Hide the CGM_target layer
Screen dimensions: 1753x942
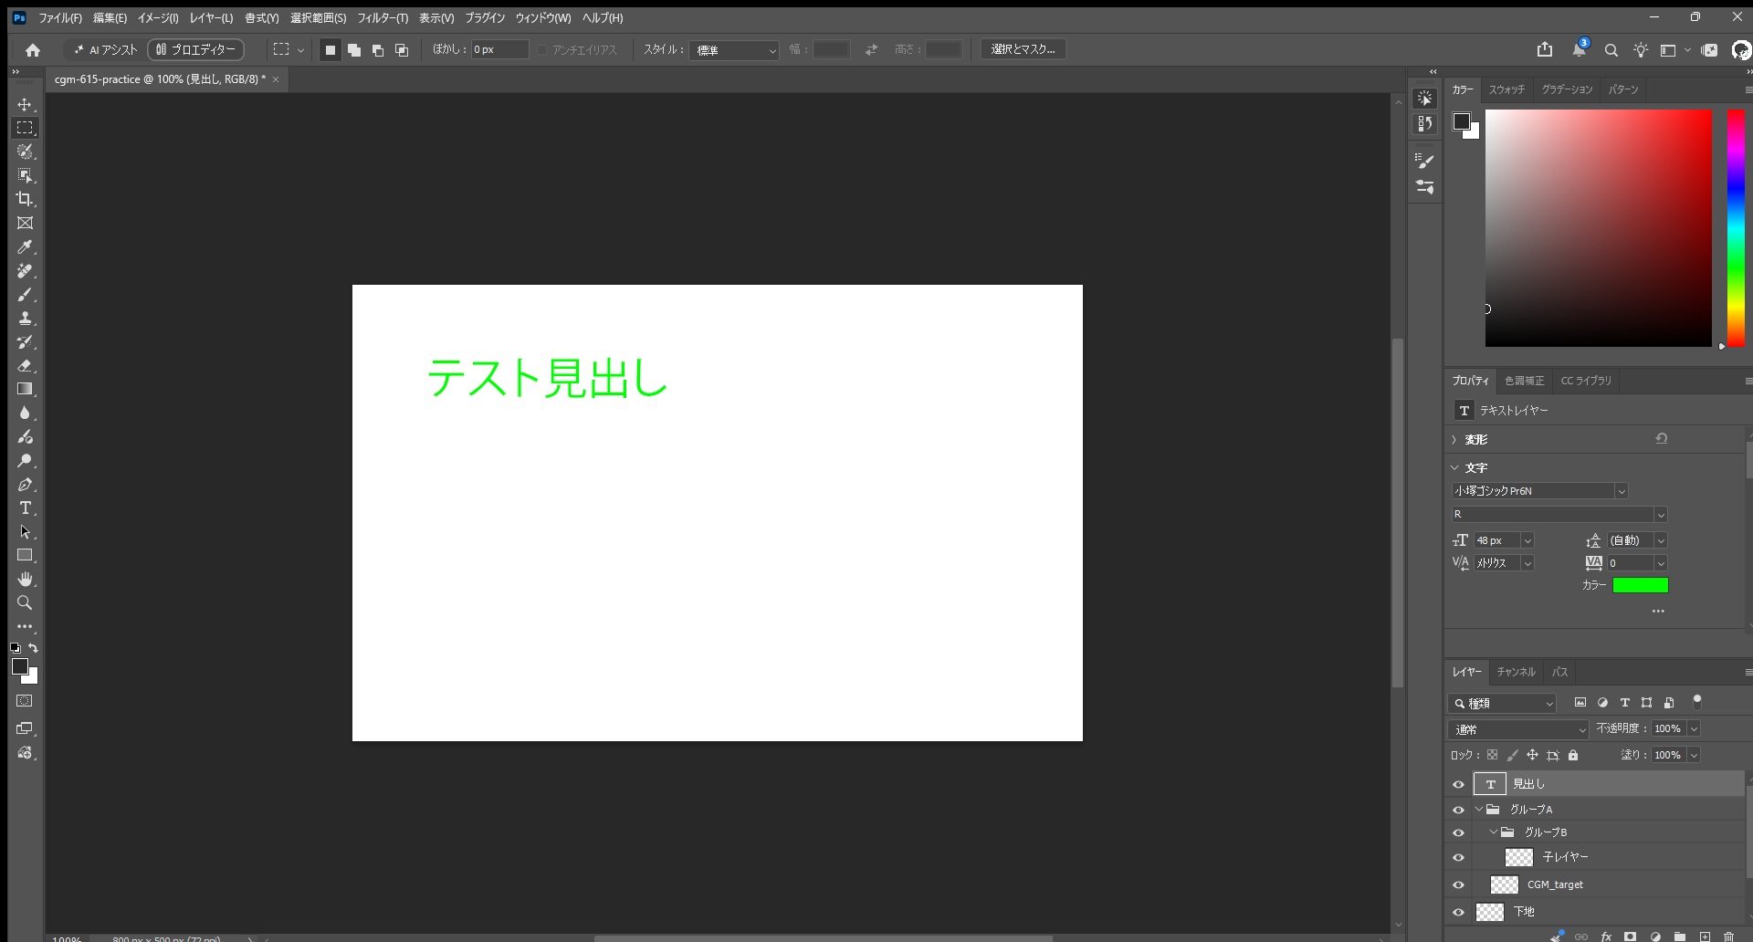pos(1458,884)
